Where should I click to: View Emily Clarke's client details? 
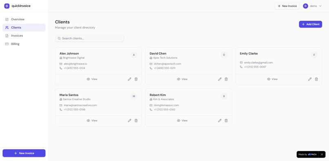coord(272,79)
